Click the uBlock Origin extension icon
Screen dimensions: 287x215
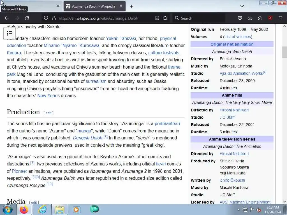tap(270, 18)
